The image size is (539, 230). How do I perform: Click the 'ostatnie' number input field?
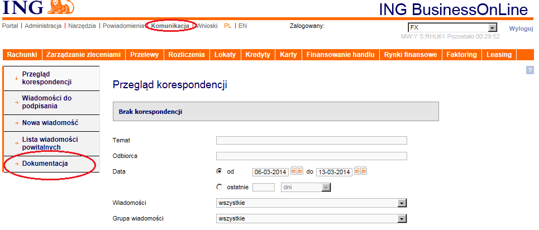(264, 188)
